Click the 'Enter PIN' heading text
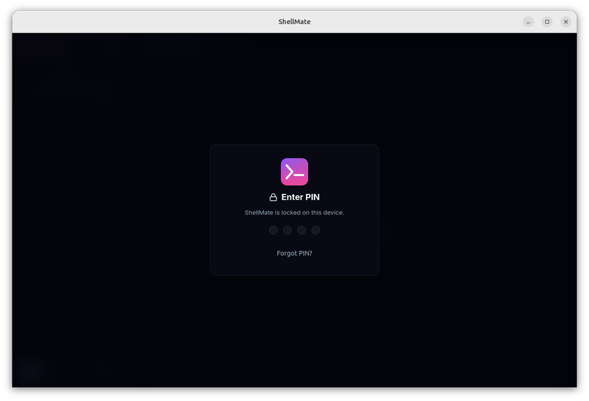Image resolution: width=589 pixels, height=401 pixels. coord(300,197)
